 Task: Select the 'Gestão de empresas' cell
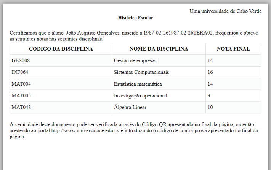159,60
